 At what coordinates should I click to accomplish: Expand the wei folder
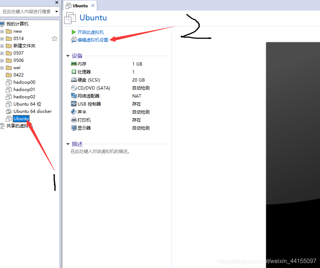pyautogui.click(x=2, y=68)
